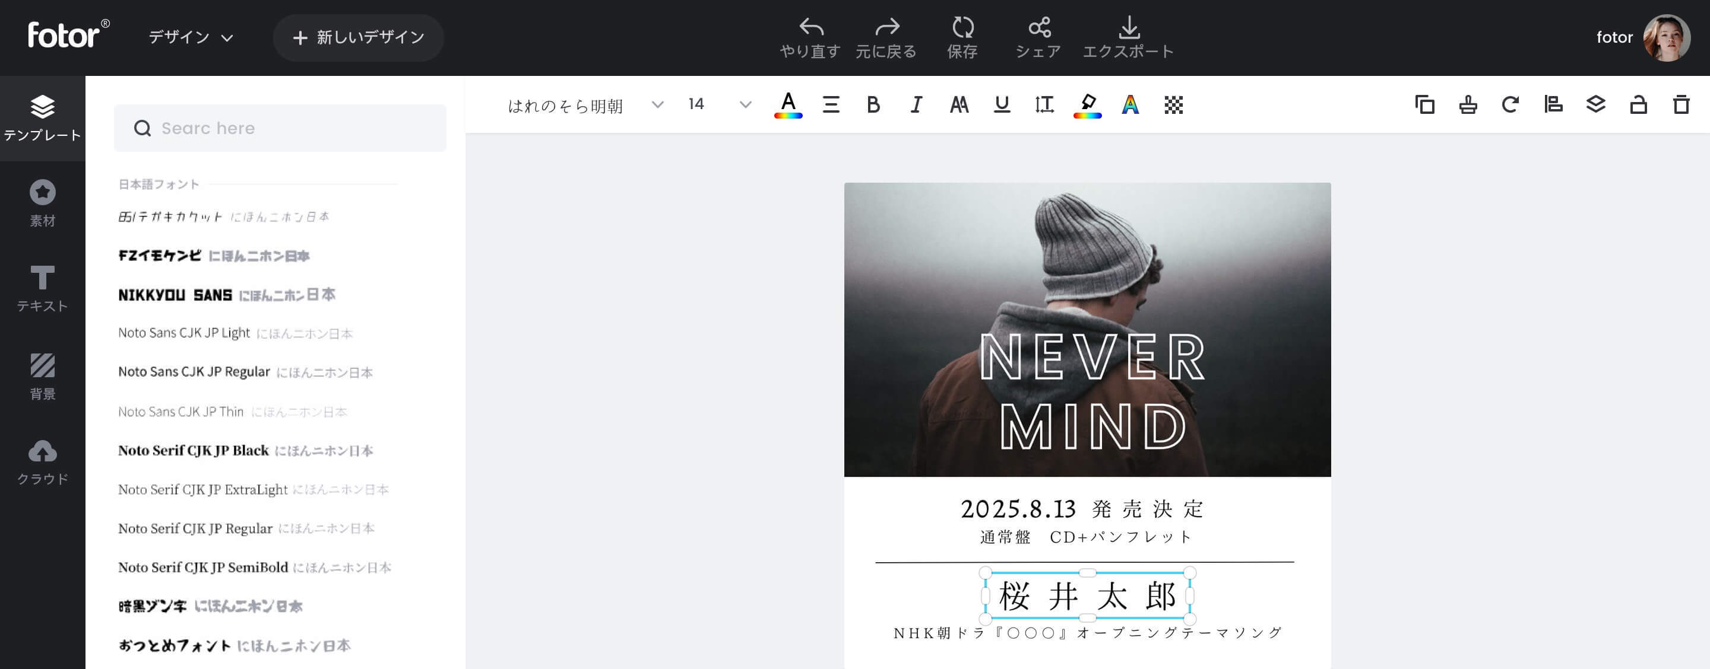1710x669 pixels.
Task: Toggle italic formatting
Action: coord(916,105)
